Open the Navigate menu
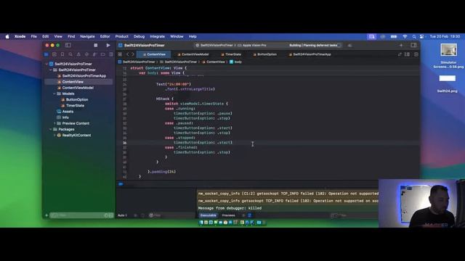 [x=87, y=36]
